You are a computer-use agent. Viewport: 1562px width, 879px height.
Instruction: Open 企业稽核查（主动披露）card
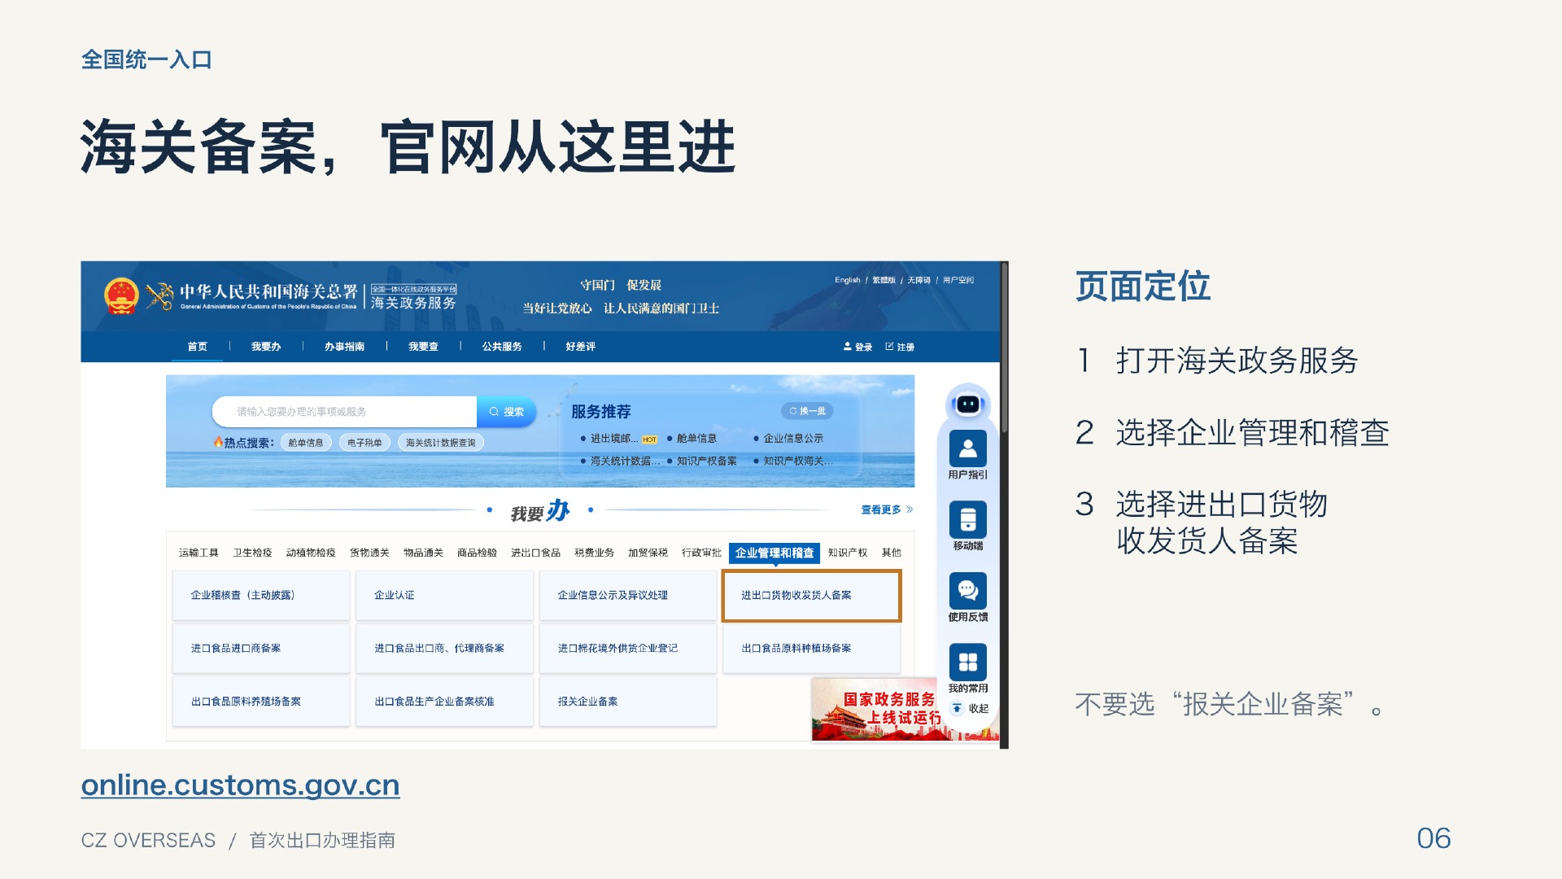[x=260, y=596]
